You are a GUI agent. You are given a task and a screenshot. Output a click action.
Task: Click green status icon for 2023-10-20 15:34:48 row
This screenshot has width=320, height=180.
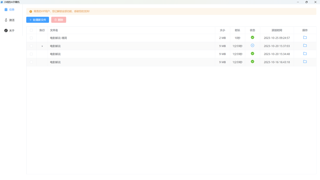click(x=252, y=53)
